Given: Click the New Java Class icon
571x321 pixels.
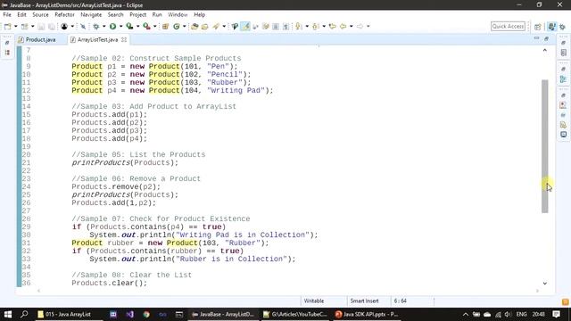Looking at the screenshot, I should pyautogui.click(x=177, y=27).
